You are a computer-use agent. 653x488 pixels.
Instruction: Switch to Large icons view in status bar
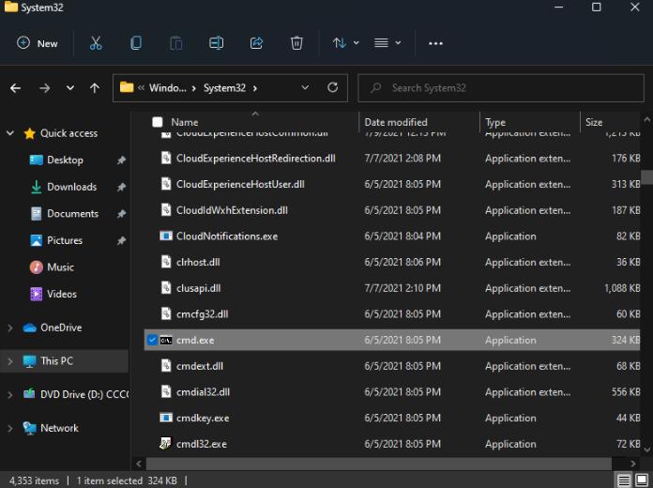(642, 480)
